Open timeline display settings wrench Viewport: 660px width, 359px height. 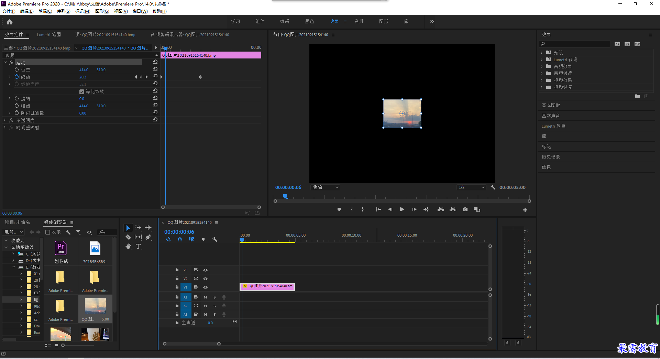pyautogui.click(x=215, y=239)
